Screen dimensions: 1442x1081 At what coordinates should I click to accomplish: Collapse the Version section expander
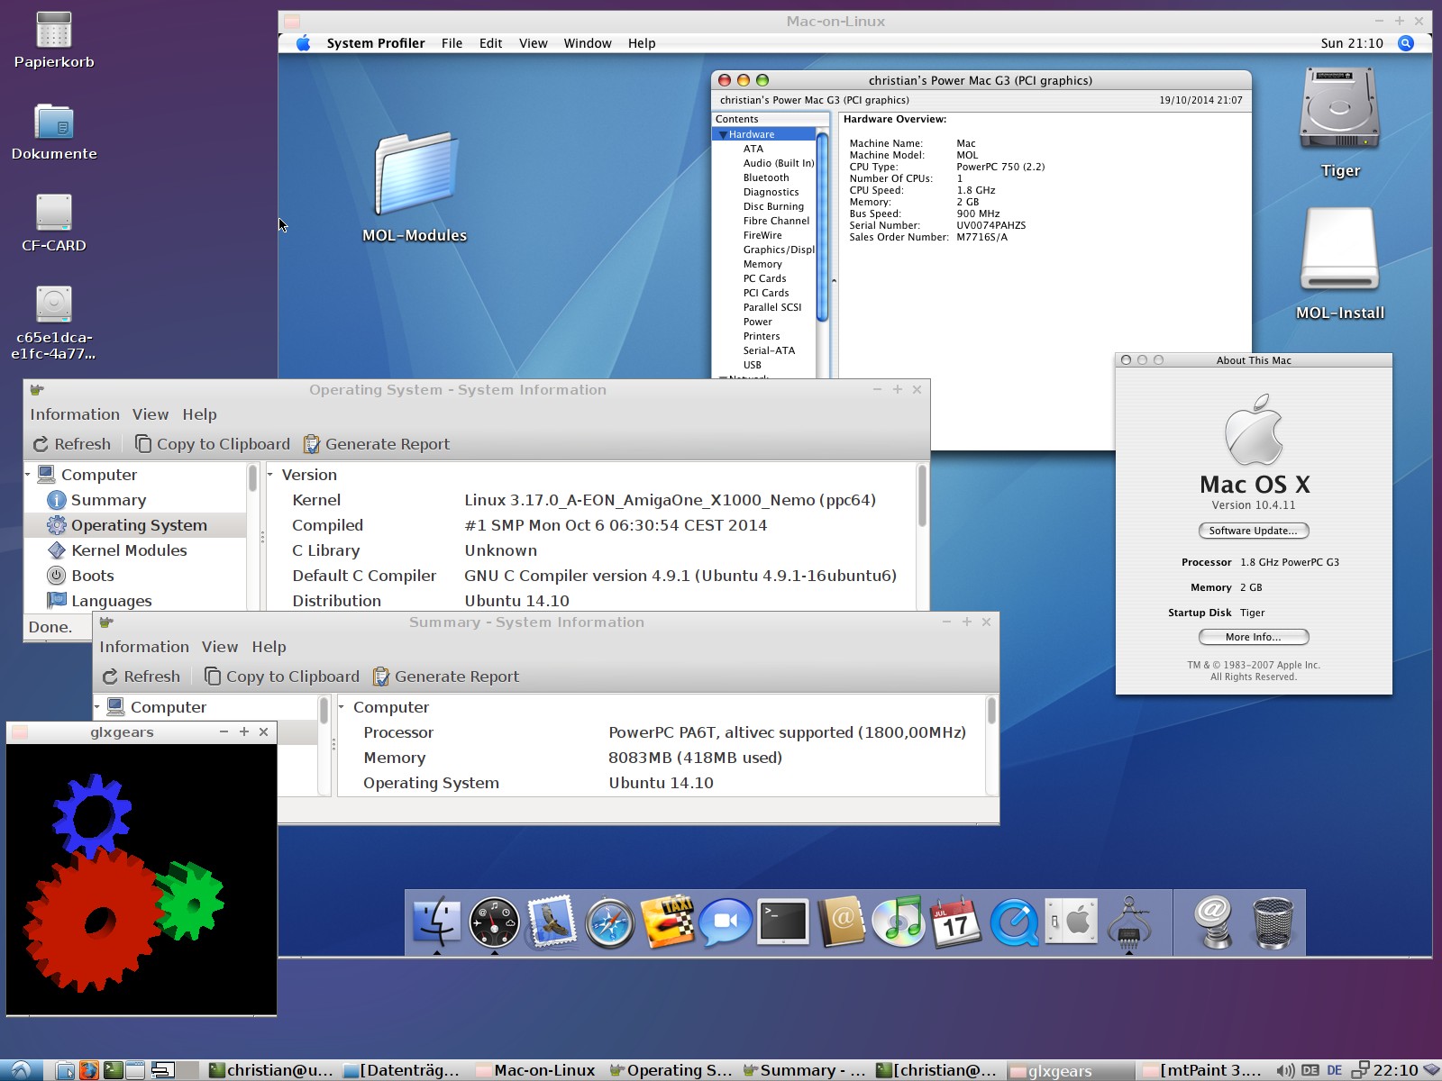[270, 475]
